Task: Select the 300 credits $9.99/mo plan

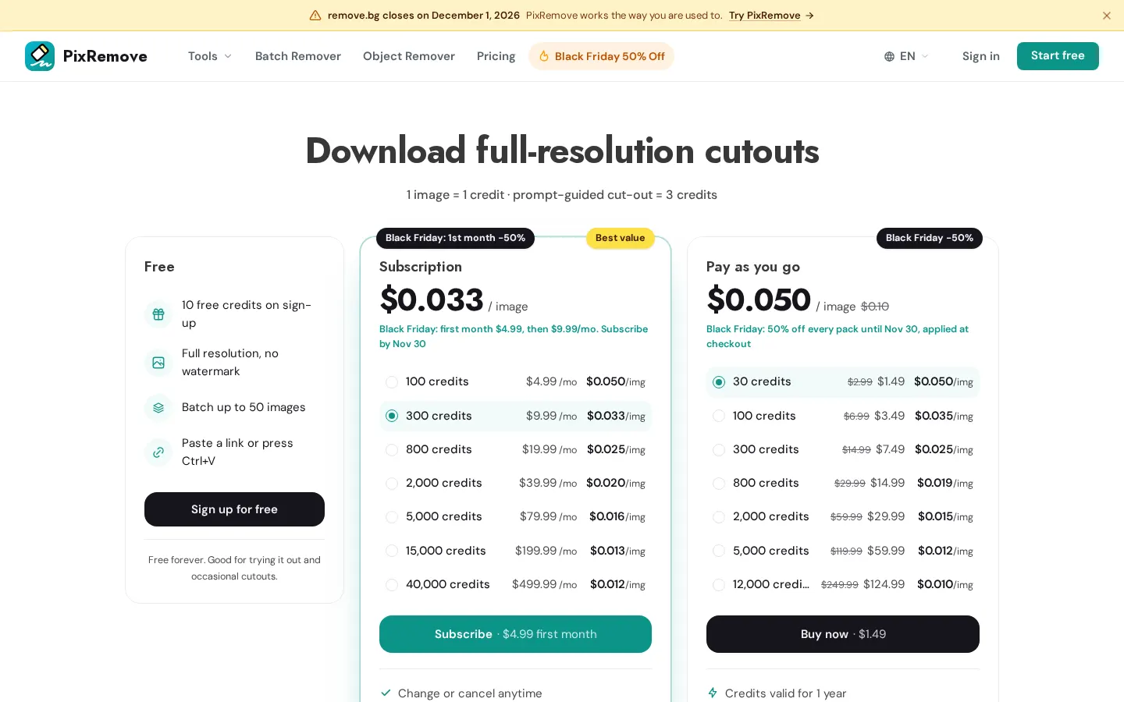Action: (515, 416)
